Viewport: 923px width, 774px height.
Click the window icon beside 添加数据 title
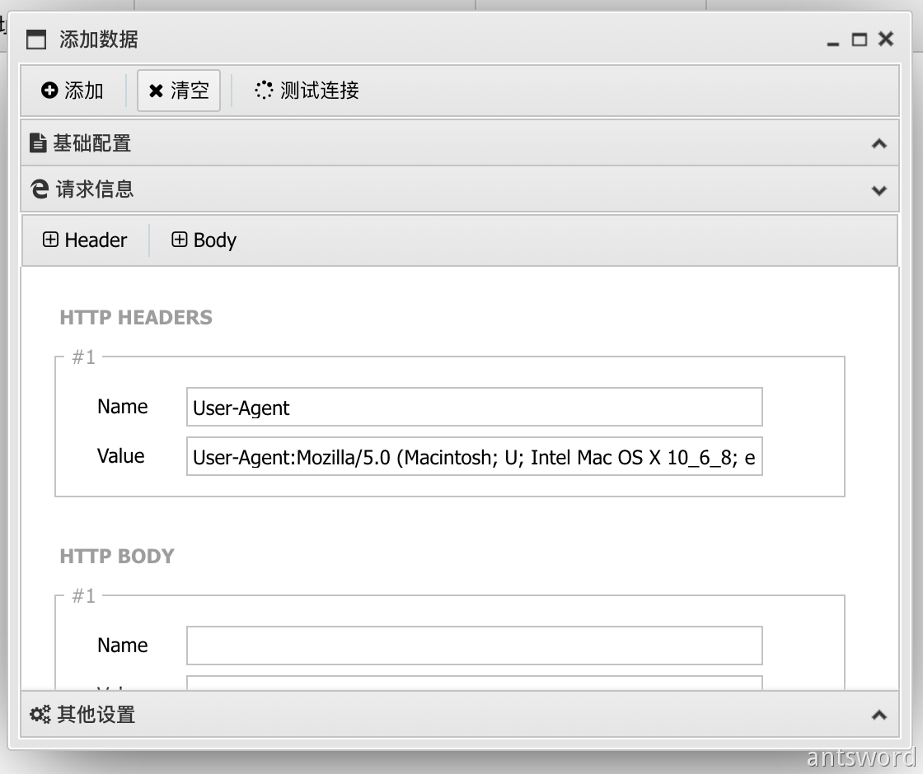coord(36,40)
